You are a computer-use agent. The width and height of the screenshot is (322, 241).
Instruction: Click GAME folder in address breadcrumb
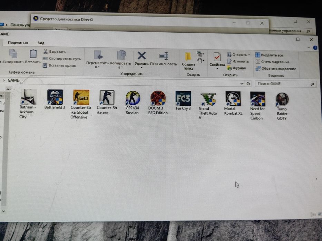[x=13, y=80]
